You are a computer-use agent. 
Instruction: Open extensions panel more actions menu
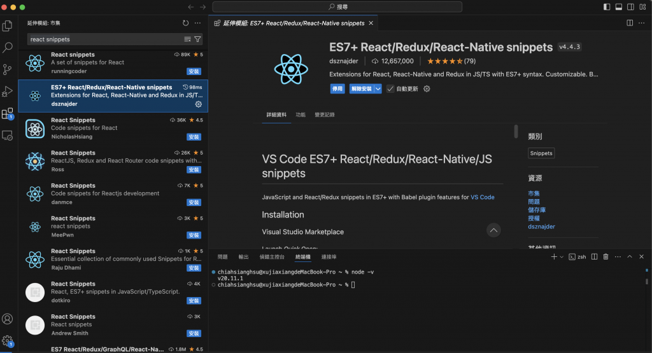197,24
